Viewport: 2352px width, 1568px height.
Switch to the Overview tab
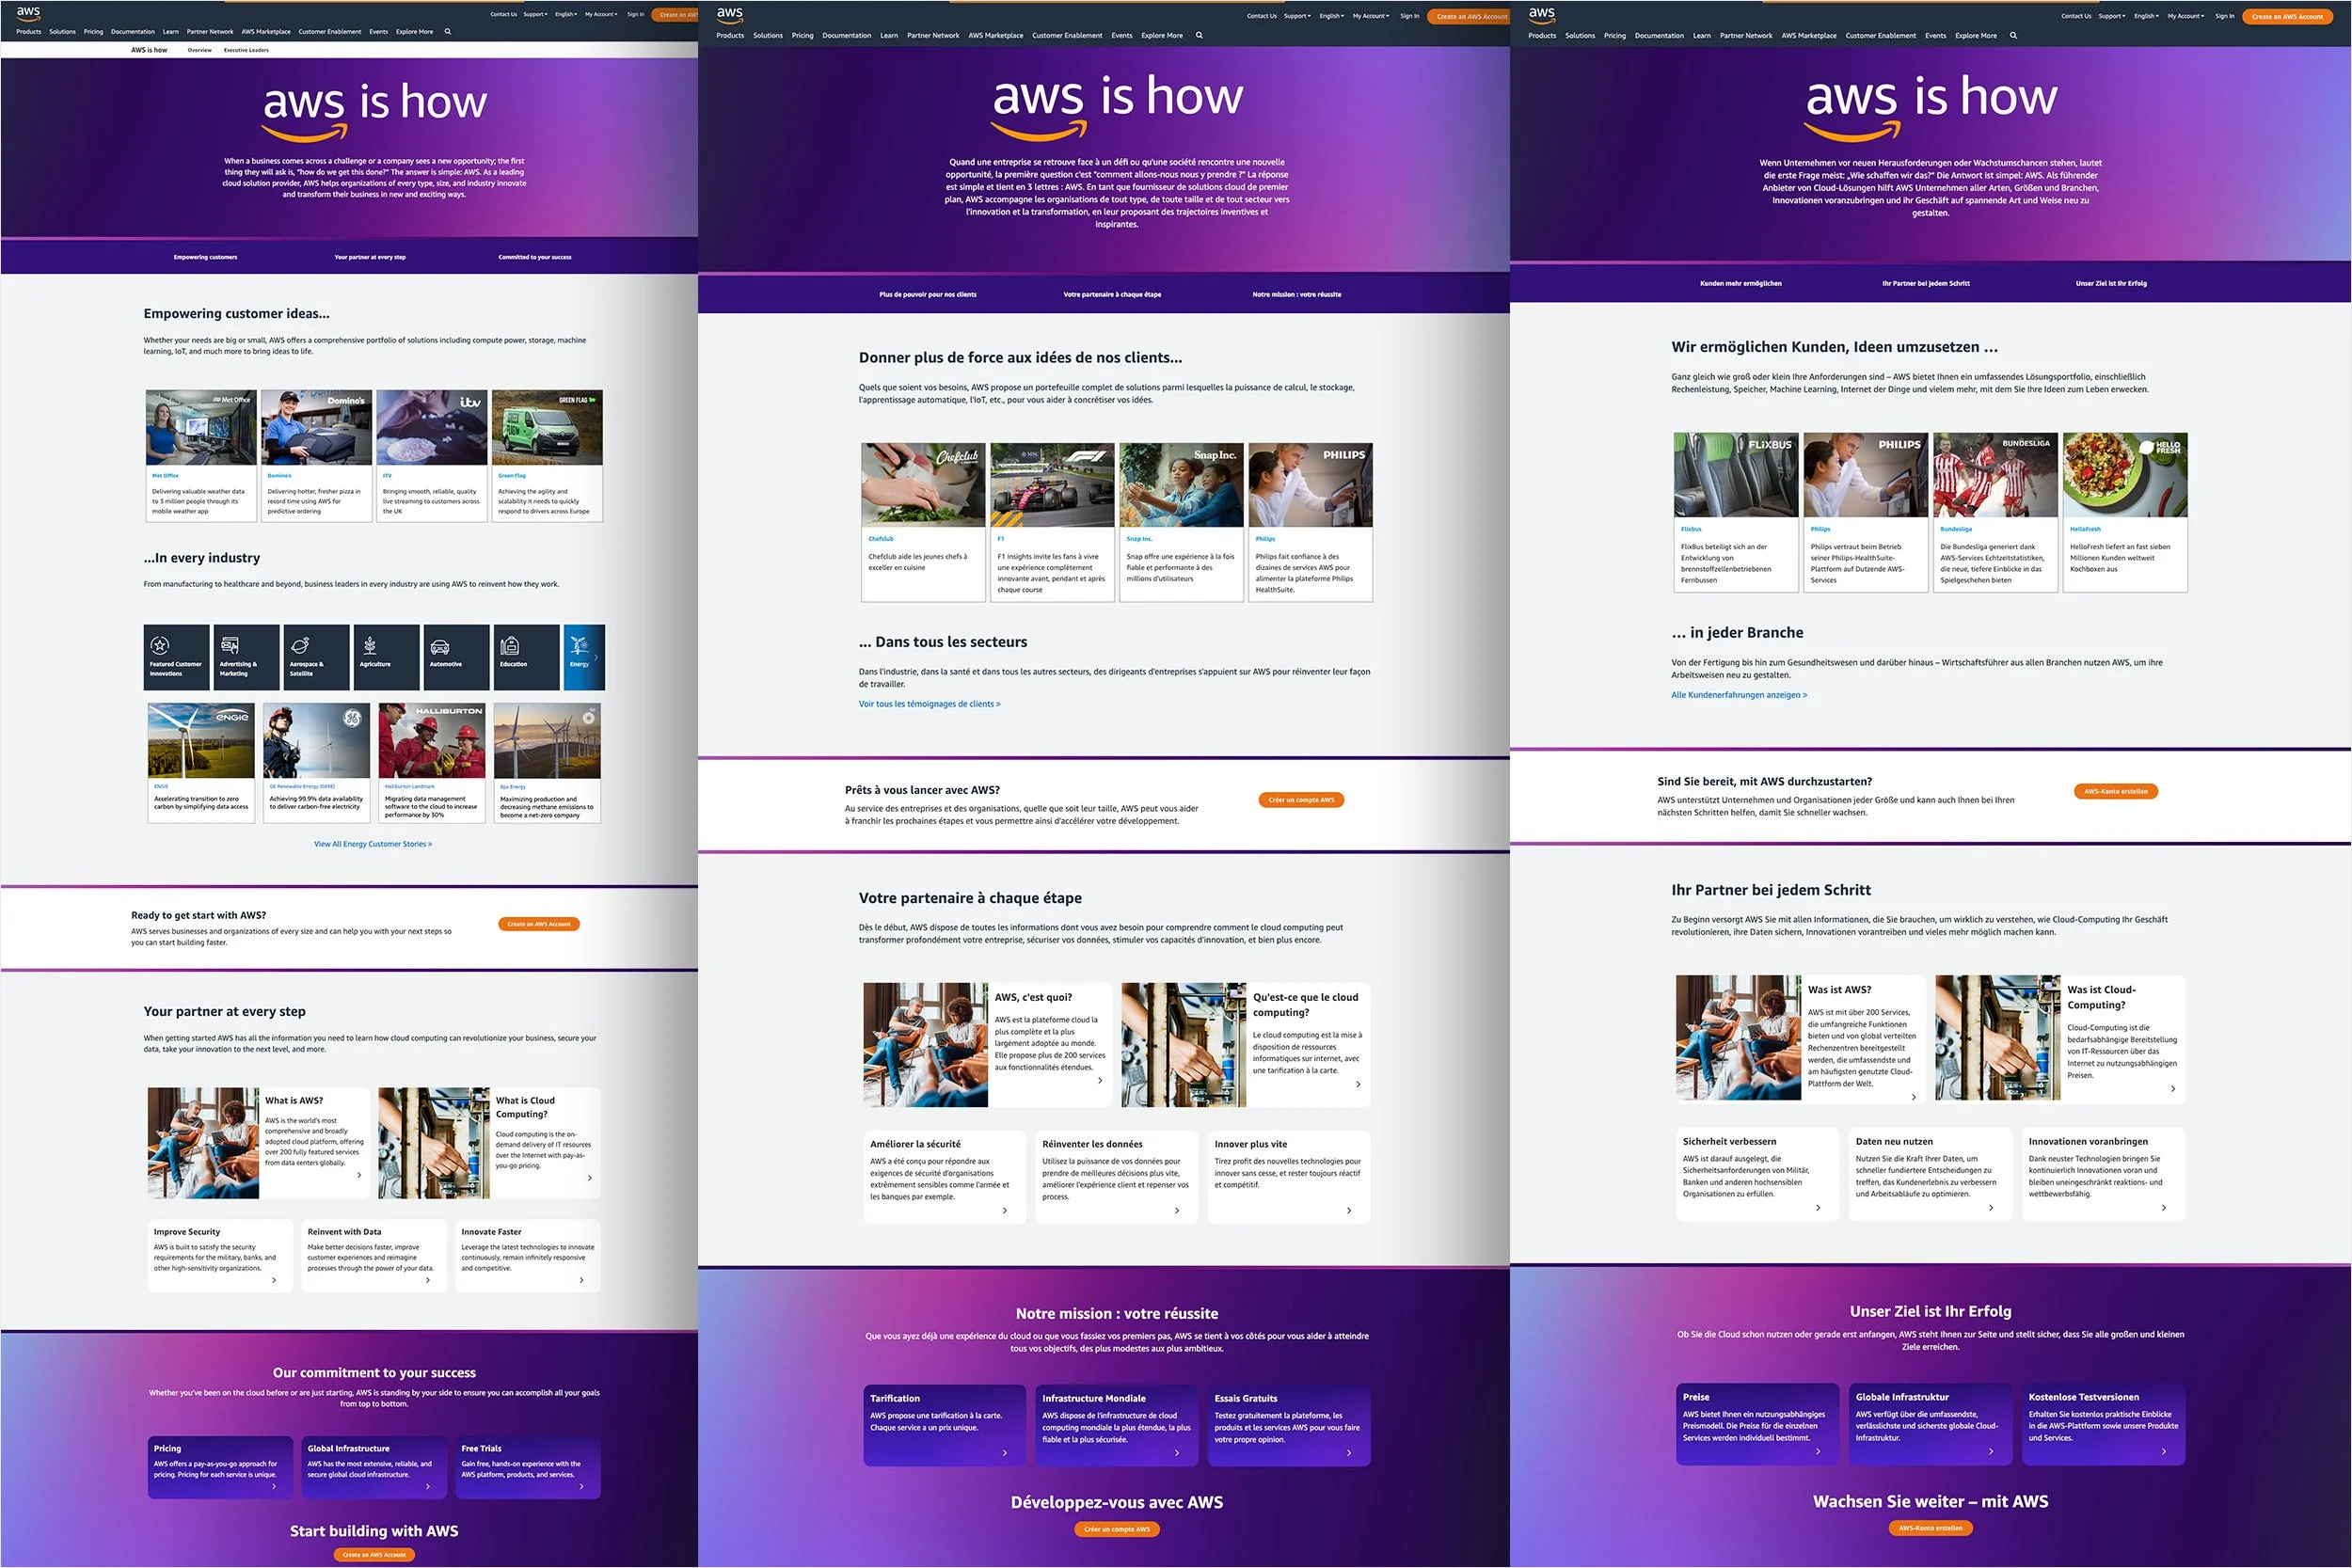[199, 50]
